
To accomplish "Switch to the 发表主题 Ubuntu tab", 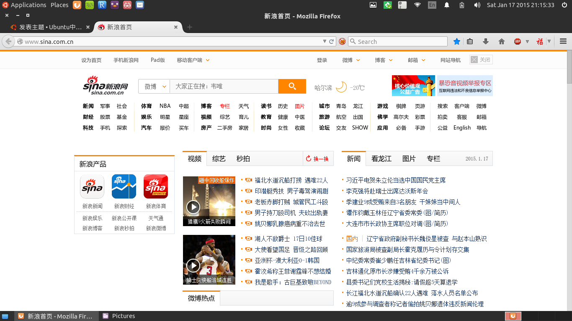I will tap(50, 27).
